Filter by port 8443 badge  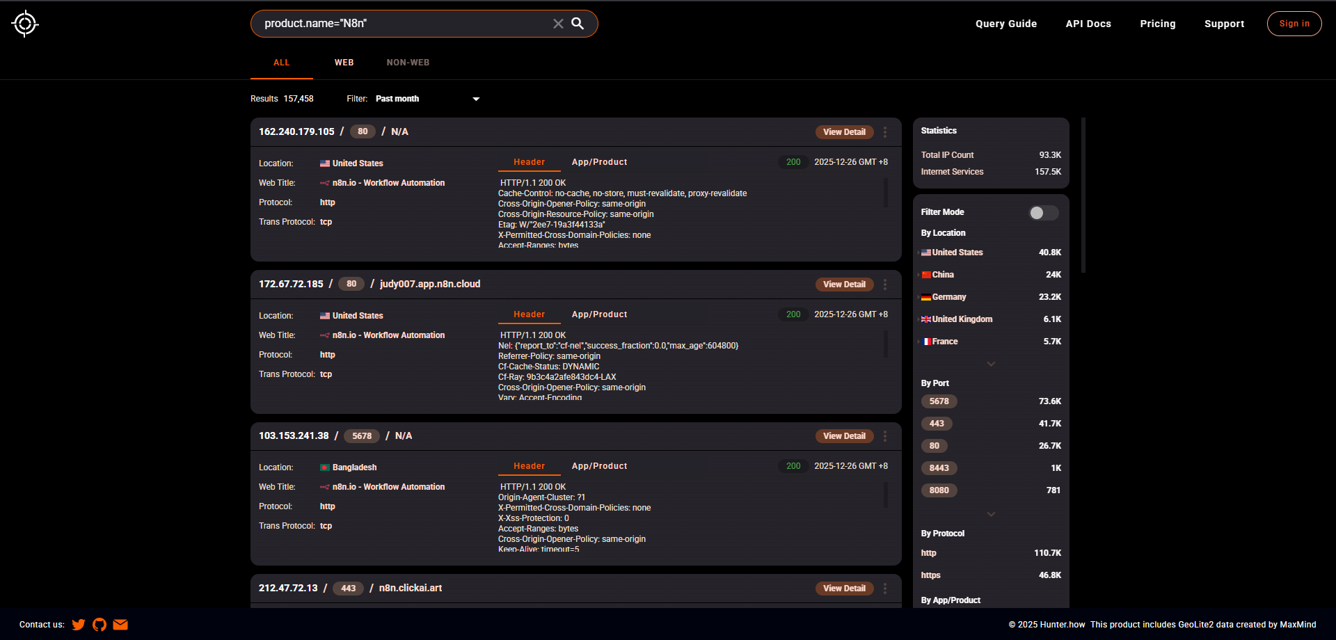[x=939, y=468]
